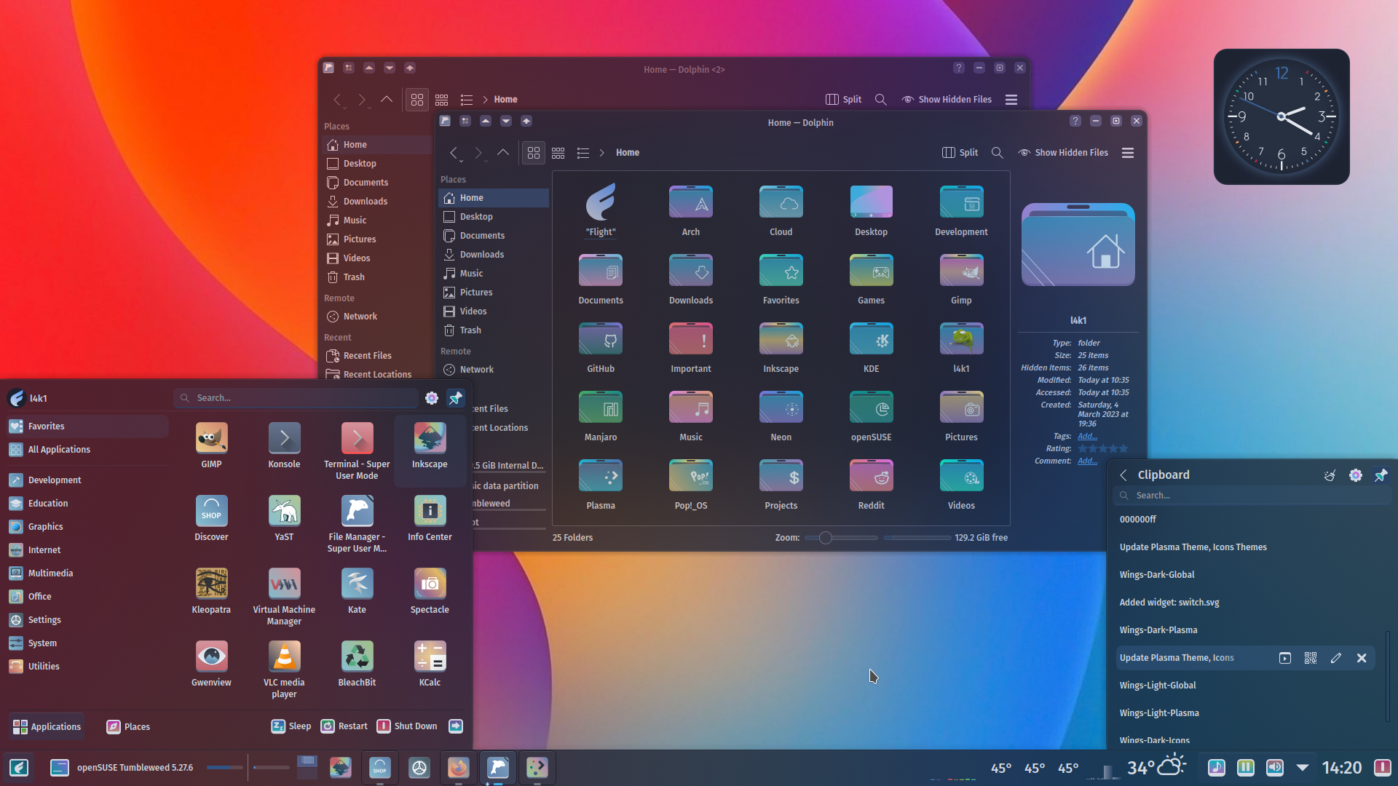Select All Applications category

[x=87, y=450]
